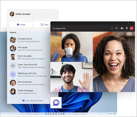Image resolution: width=137 pixels, height=117 pixels.
Task: Toggle the camera in the call
Action: point(122,28)
